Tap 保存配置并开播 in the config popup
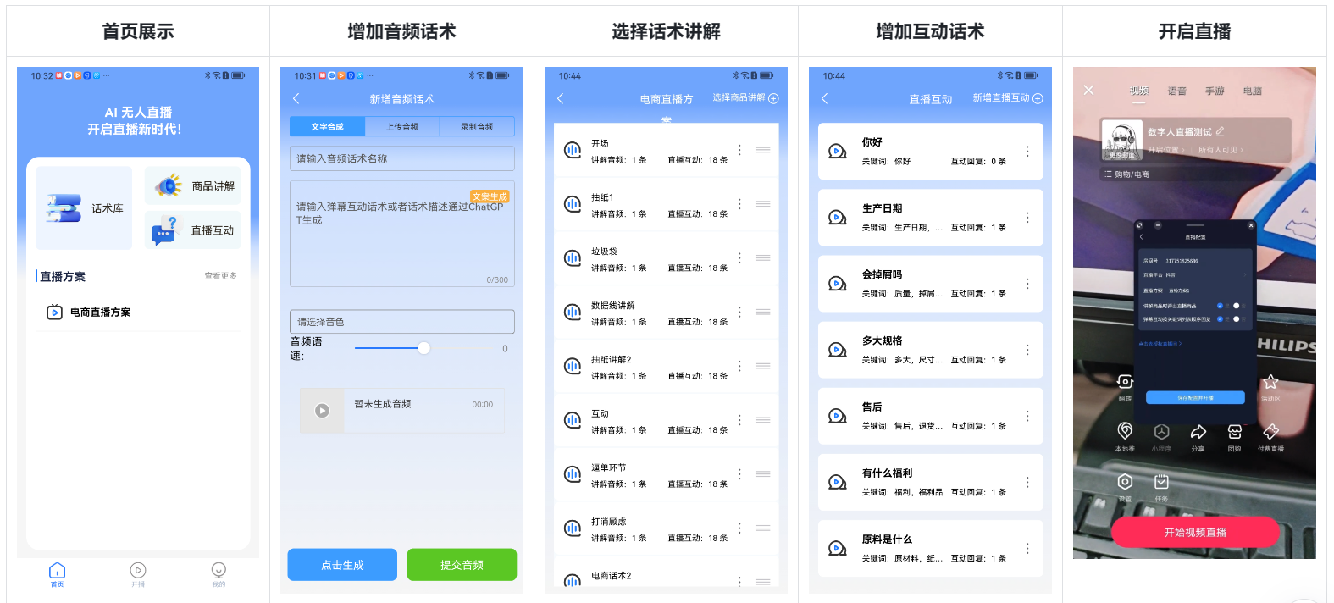The width and height of the screenshot is (1334, 603). (x=1195, y=397)
